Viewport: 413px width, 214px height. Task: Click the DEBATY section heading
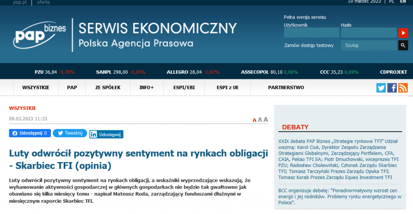pyautogui.click(x=295, y=128)
